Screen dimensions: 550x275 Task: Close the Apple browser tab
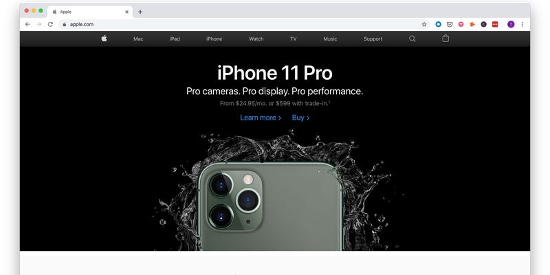click(x=126, y=12)
